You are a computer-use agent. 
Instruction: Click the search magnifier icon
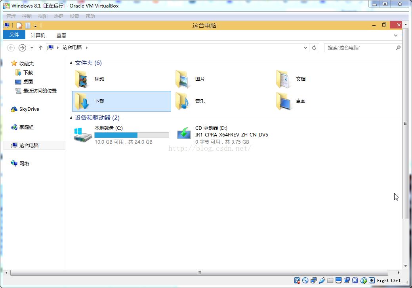click(x=398, y=48)
